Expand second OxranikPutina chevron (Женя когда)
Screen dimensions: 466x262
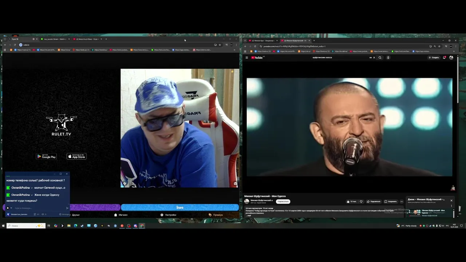[x=32, y=195]
